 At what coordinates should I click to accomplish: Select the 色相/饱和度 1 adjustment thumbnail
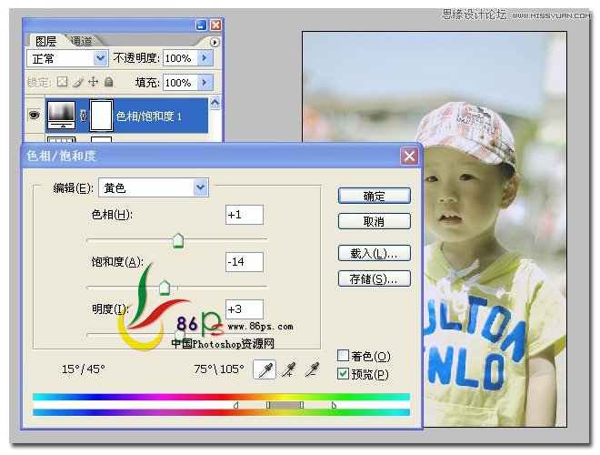[x=61, y=116]
